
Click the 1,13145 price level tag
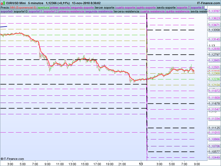point(214,39)
